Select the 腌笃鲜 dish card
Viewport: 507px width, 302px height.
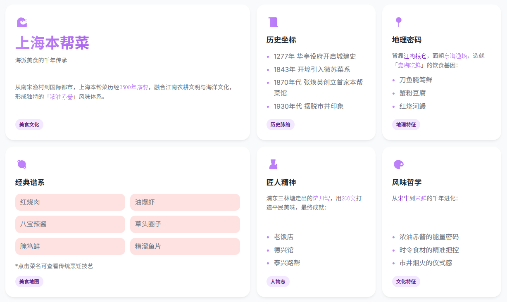(70, 247)
